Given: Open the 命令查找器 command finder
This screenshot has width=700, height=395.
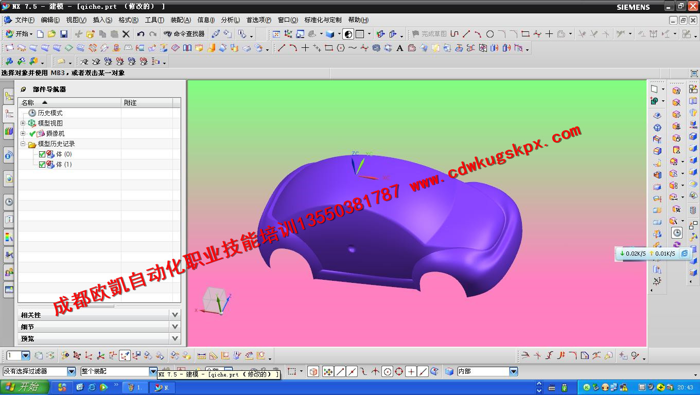Looking at the screenshot, I should [184, 34].
